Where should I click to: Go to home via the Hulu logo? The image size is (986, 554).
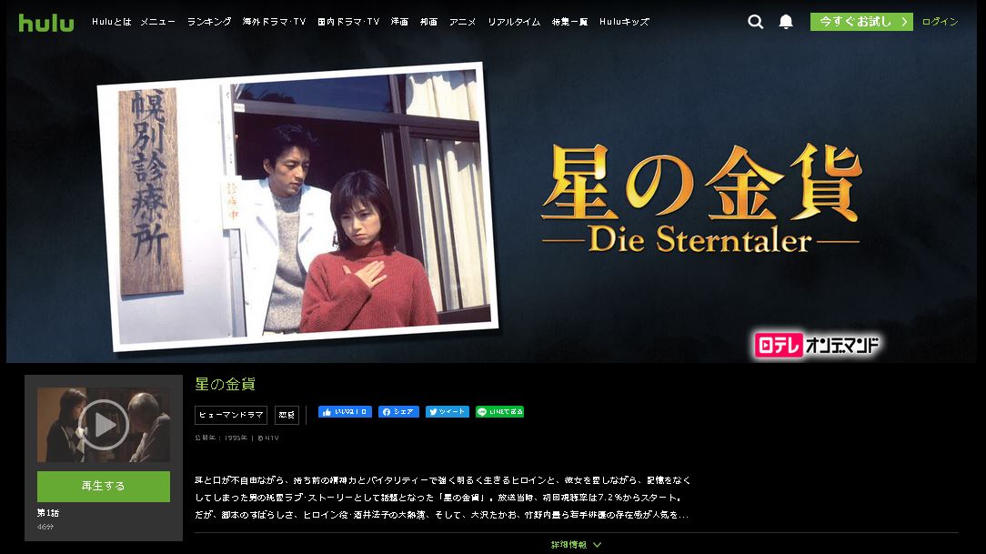coord(45,23)
